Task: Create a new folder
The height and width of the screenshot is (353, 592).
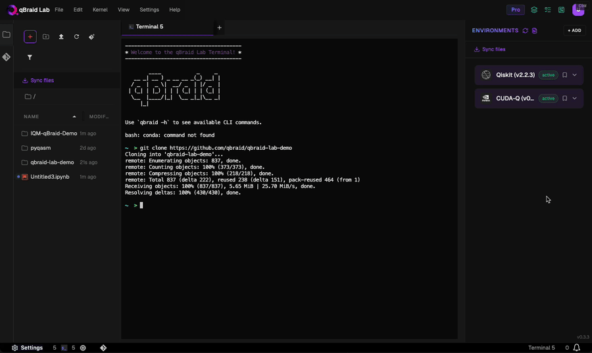Action: click(46, 37)
